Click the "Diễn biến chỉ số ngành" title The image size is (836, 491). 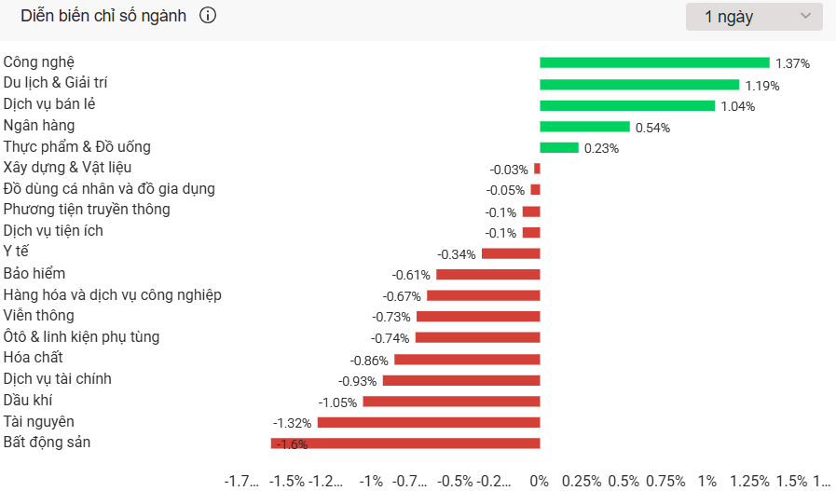coord(103,16)
